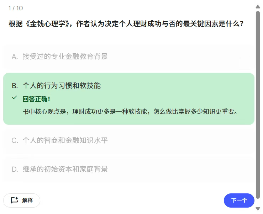Image resolution: width=263 pixels, height=214 pixels.
Task: Click the "1 / 10" progress counter
Action: (x=16, y=8)
